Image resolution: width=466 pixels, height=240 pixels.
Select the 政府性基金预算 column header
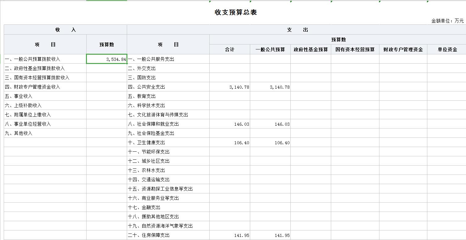[310, 49]
